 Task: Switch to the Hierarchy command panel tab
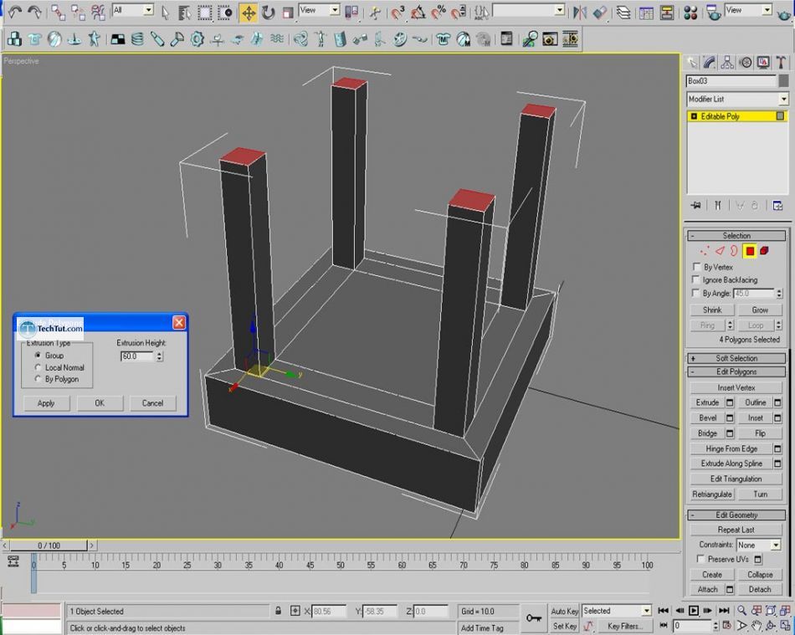(x=727, y=63)
